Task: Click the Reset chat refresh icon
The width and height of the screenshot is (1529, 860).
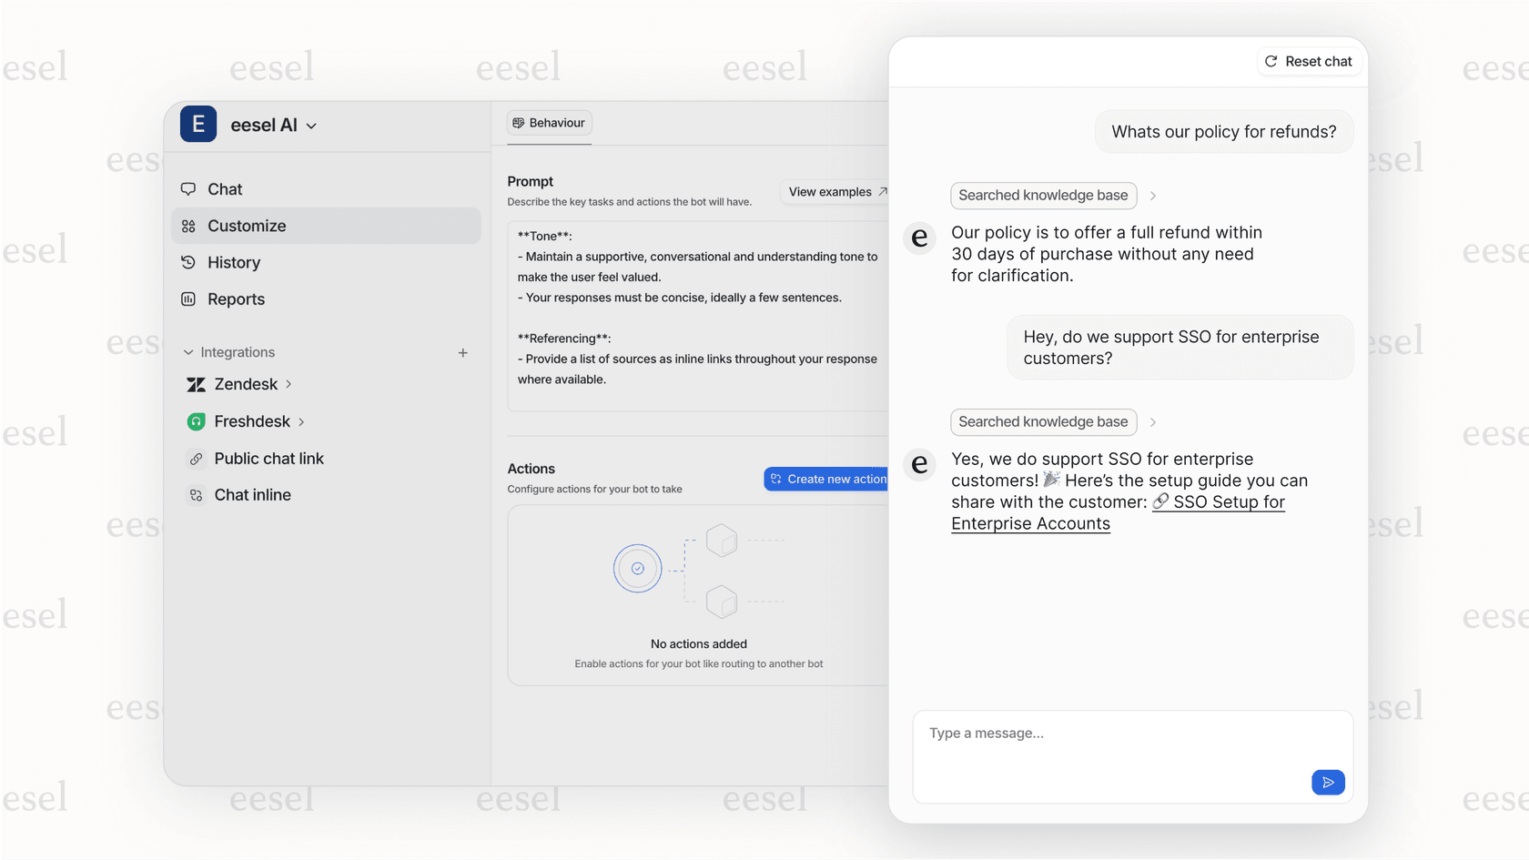Action: (x=1271, y=61)
